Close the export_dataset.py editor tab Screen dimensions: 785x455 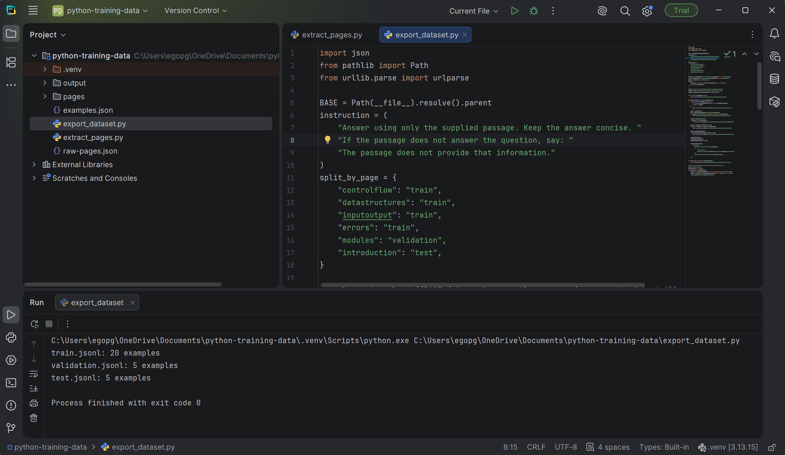pyautogui.click(x=465, y=35)
